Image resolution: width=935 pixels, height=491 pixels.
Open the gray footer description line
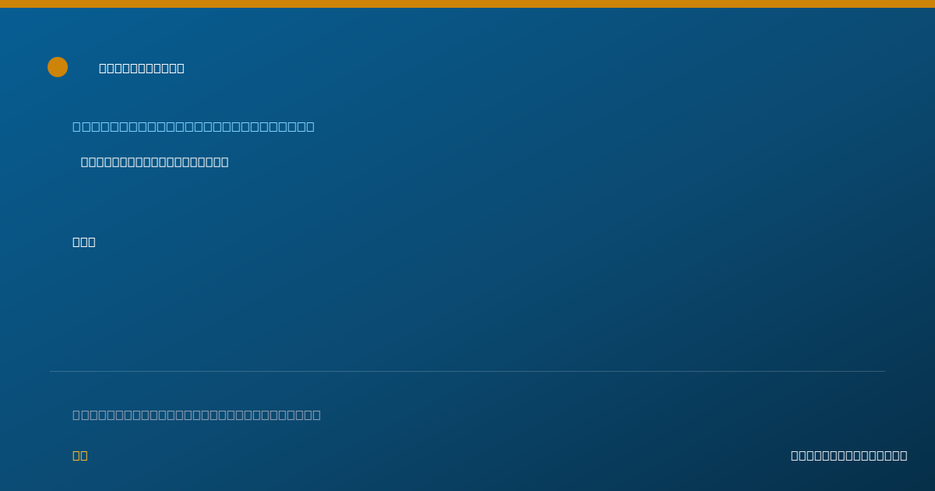pyautogui.click(x=196, y=415)
